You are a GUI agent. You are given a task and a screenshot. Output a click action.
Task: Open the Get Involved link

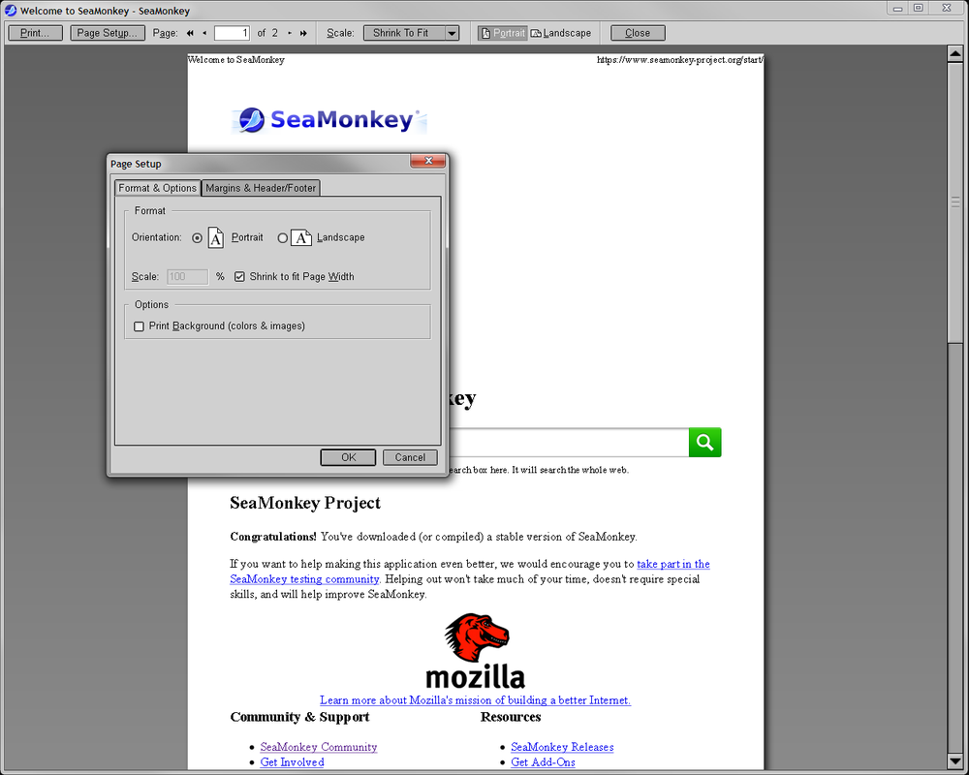click(x=292, y=762)
